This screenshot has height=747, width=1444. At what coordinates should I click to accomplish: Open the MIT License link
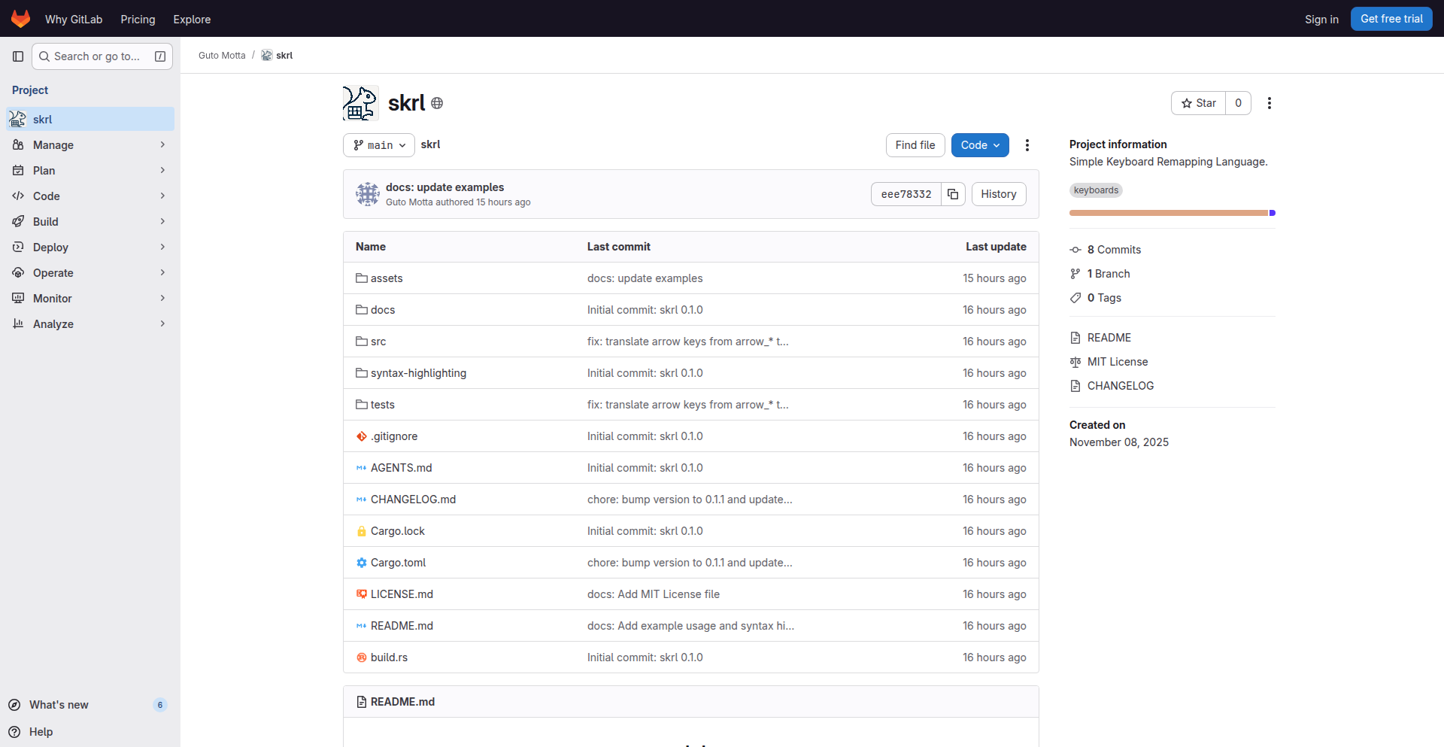coord(1118,362)
